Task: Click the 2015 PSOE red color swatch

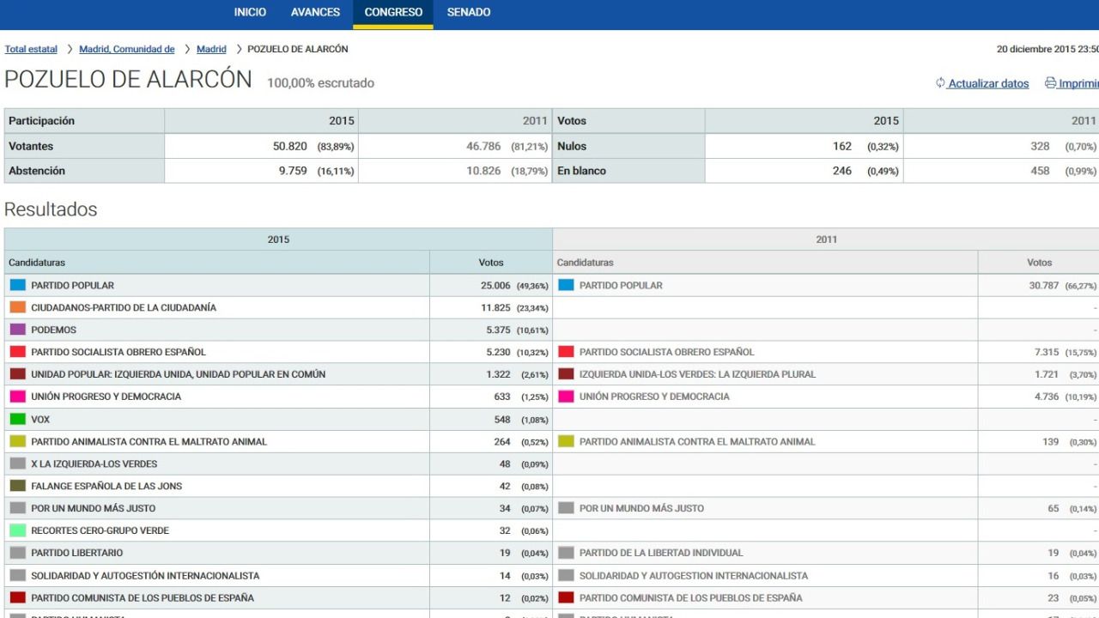Action: click(17, 352)
